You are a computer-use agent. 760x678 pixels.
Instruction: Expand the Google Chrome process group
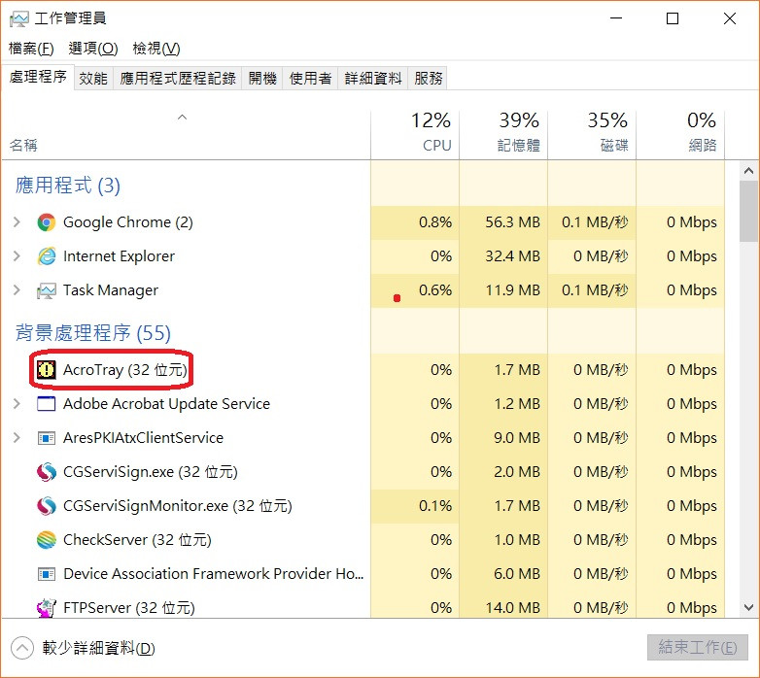coord(17,222)
